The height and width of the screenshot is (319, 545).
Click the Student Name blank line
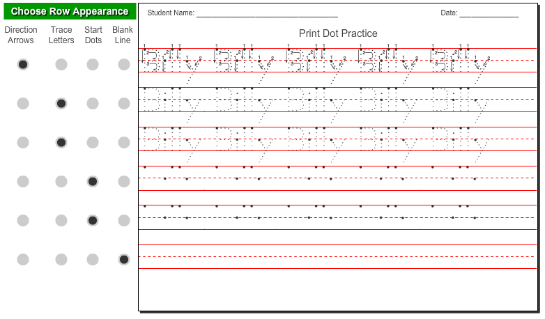click(267, 14)
